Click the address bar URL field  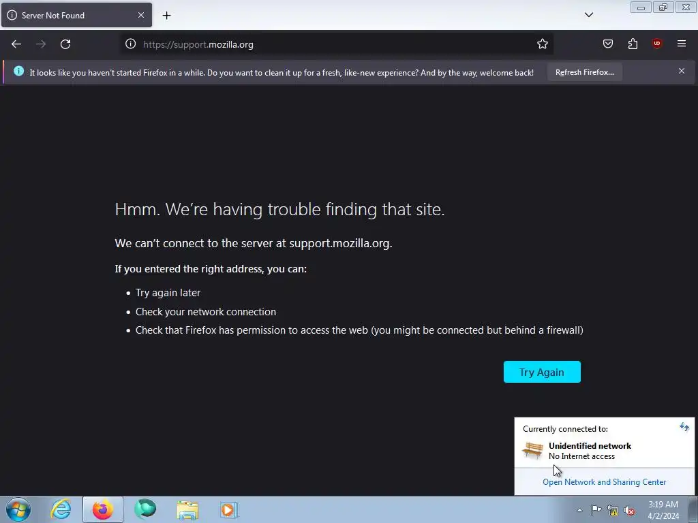[336, 44]
